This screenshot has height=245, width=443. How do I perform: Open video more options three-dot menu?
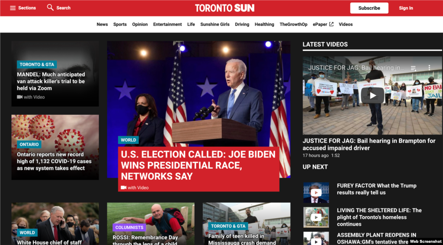[x=429, y=68]
